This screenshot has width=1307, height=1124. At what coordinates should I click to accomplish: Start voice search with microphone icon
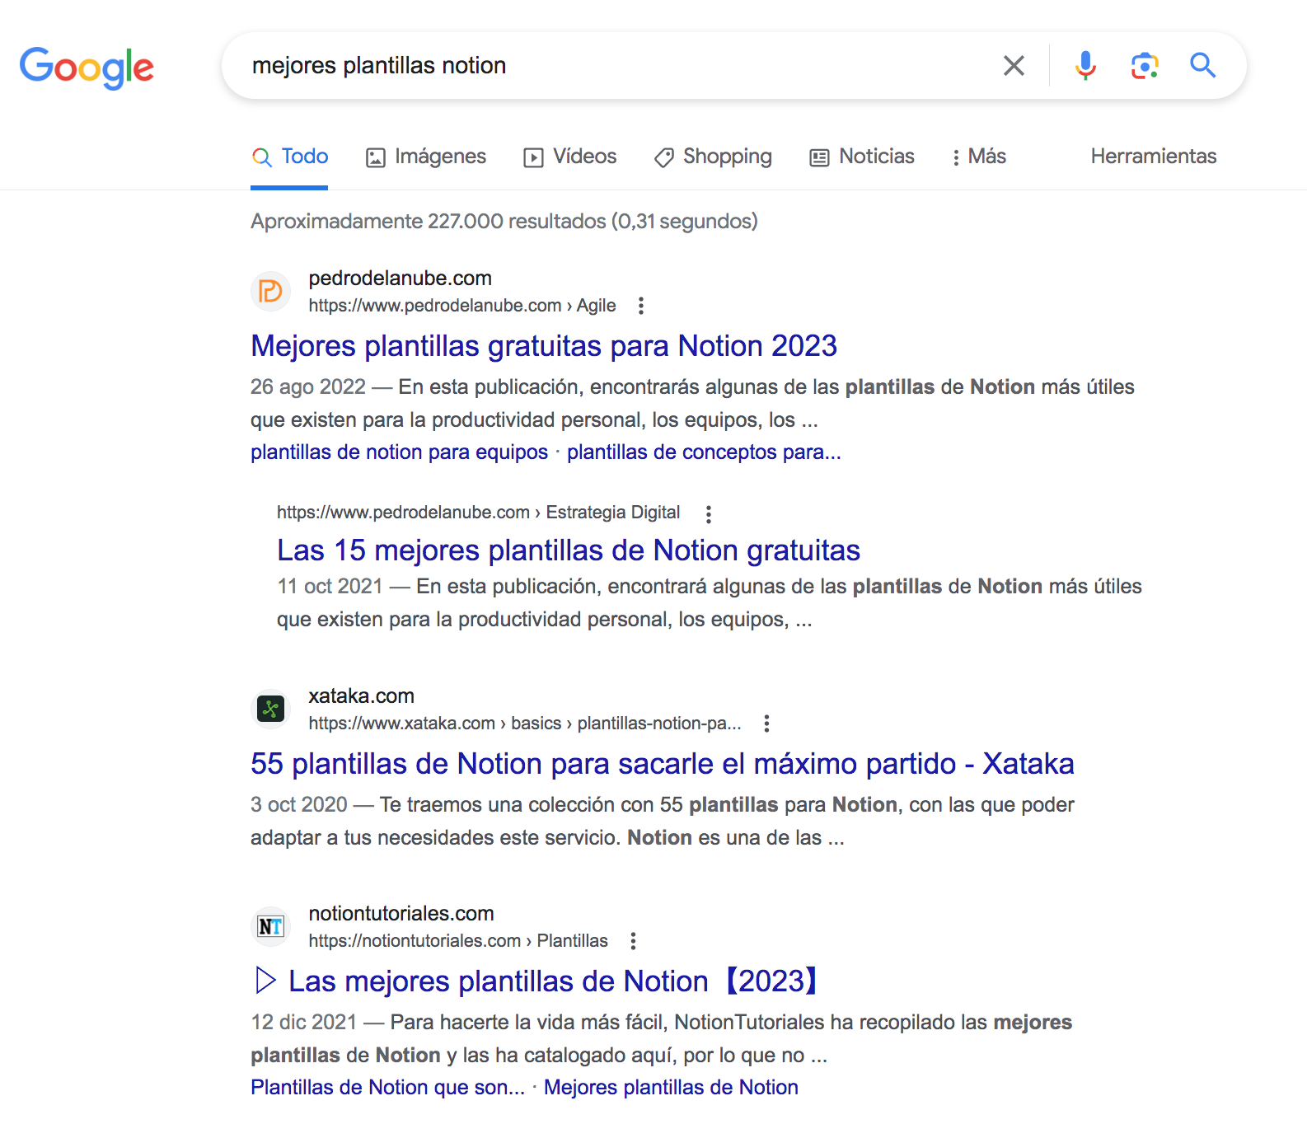(1085, 66)
